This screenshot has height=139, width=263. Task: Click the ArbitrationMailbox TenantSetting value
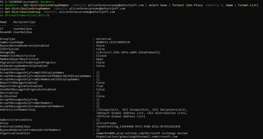coord(138,126)
